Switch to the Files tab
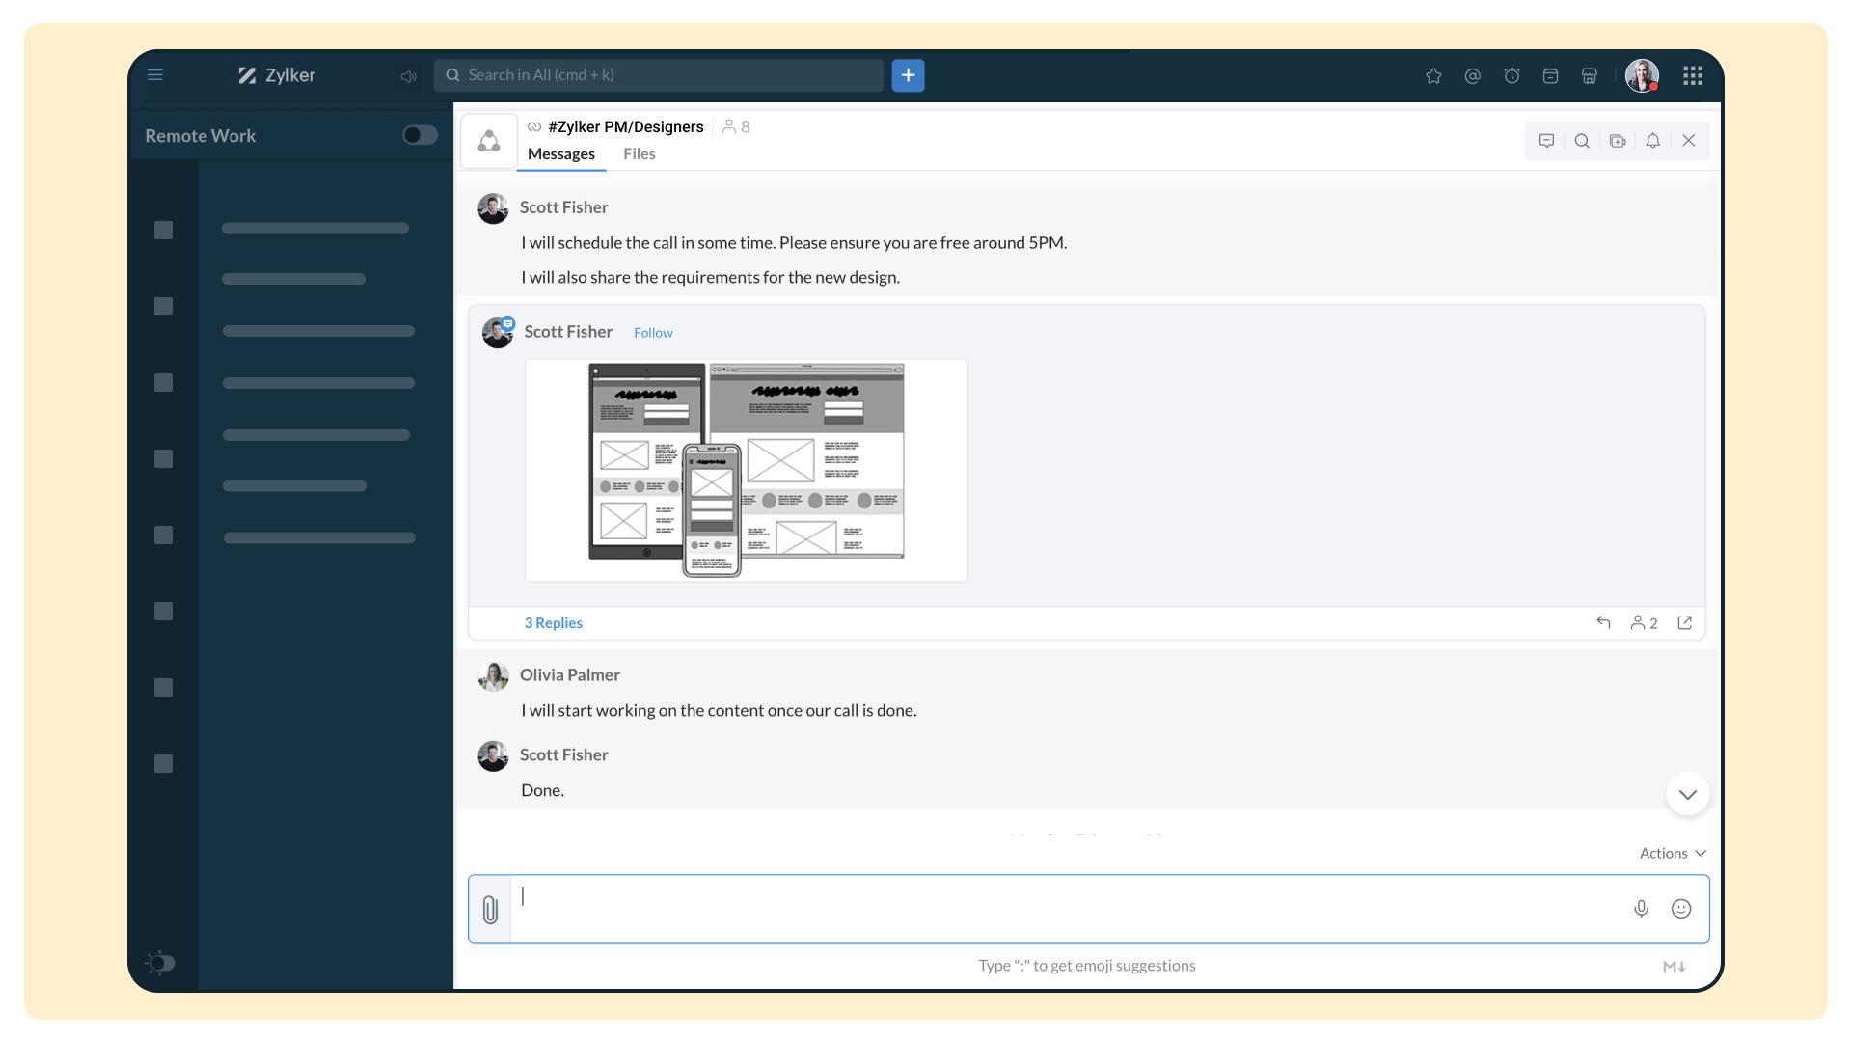Viewport: 1852px width, 1042px height. (639, 154)
